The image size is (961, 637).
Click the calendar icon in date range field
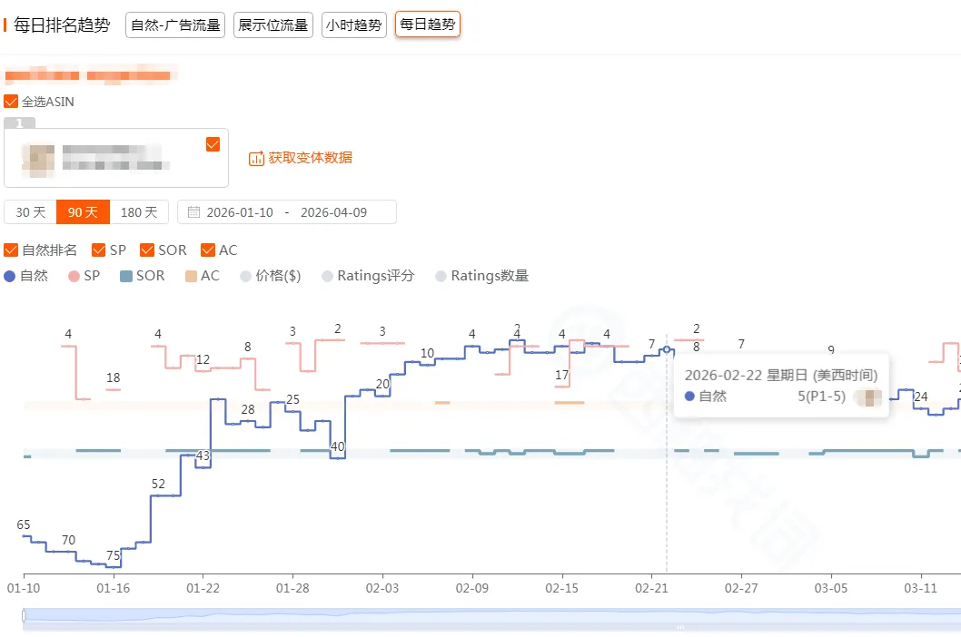[x=193, y=212]
